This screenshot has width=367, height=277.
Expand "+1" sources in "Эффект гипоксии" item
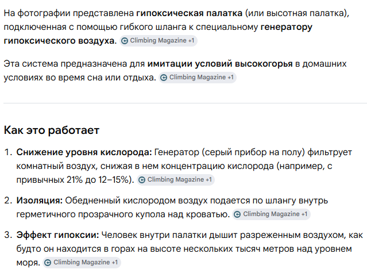[x=115, y=263]
